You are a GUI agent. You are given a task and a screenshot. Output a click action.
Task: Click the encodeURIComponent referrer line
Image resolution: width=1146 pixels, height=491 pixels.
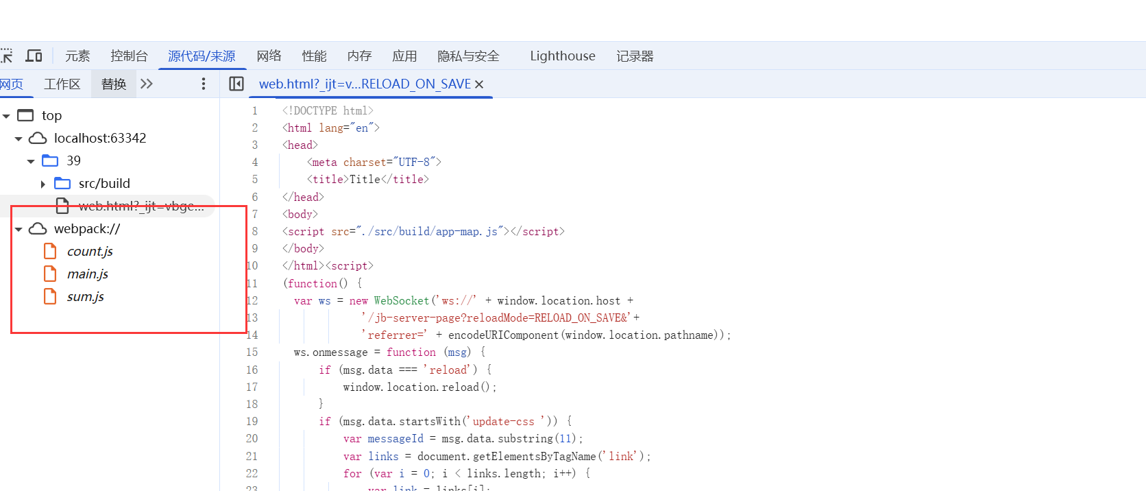pos(546,335)
